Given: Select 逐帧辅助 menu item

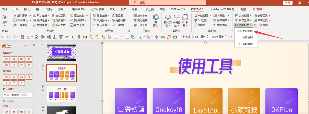Looking at the screenshot, I should 247,44.
